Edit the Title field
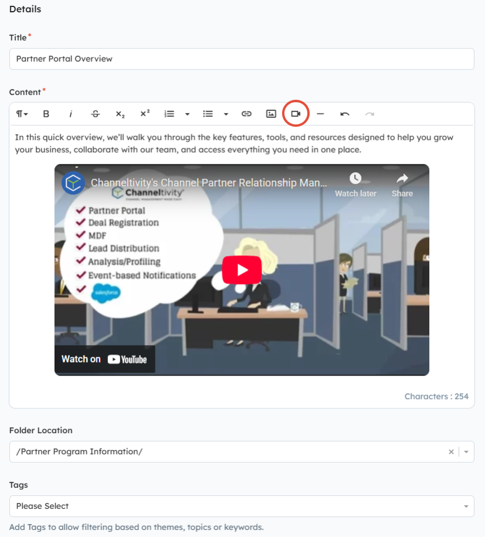 coord(242,59)
